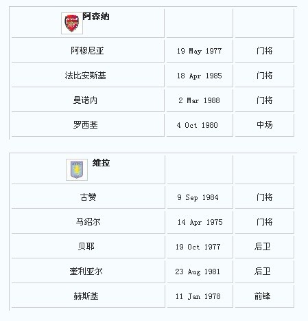The width and height of the screenshot is (308, 321).
Task: Click birth date 9 Sep 1984
Action: click(x=198, y=197)
